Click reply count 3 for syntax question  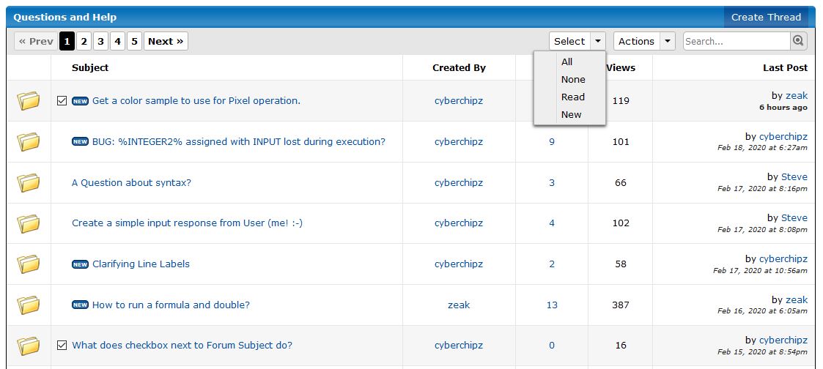(x=552, y=182)
